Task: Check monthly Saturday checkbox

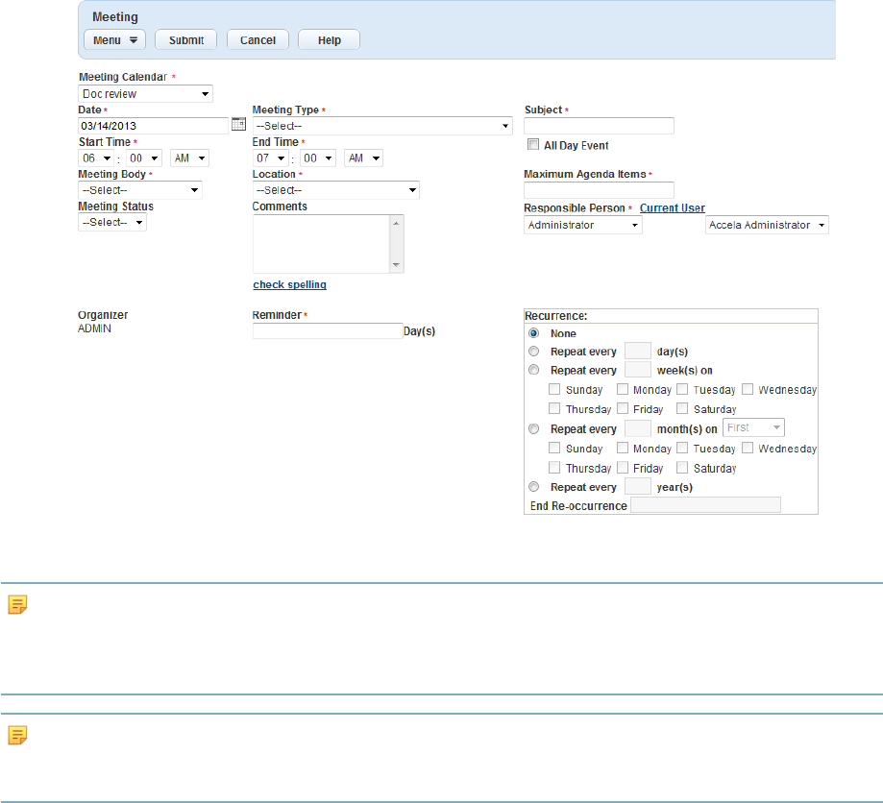Action: click(682, 468)
